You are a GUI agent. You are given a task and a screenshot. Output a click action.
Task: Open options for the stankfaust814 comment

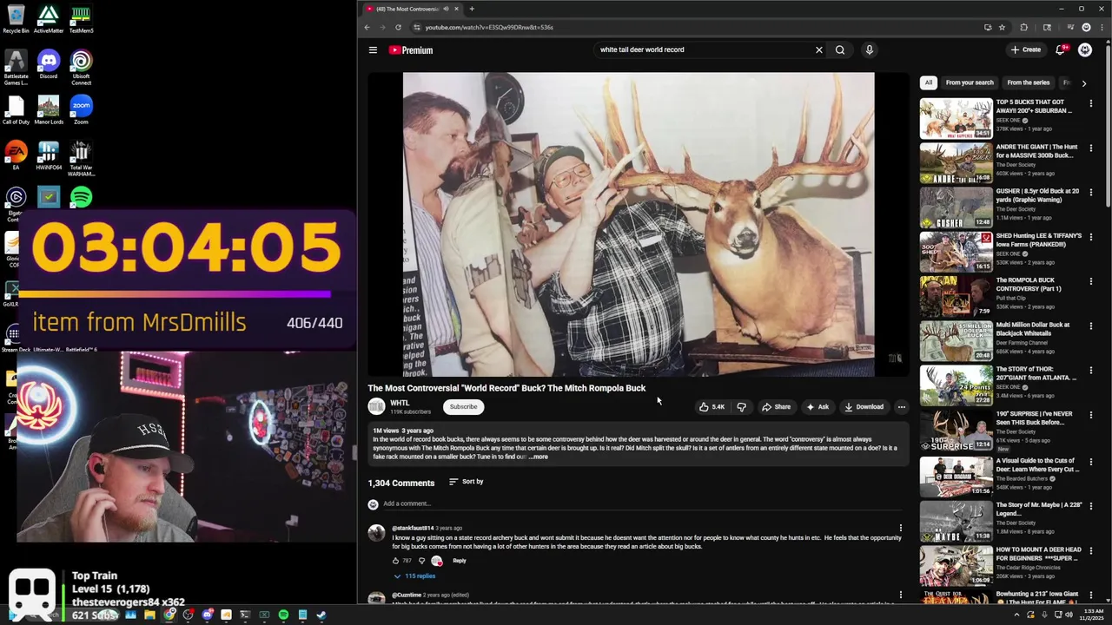tap(900, 528)
